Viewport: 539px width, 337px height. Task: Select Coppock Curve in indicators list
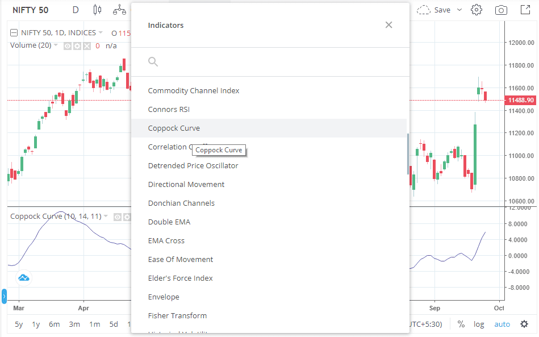(269, 128)
